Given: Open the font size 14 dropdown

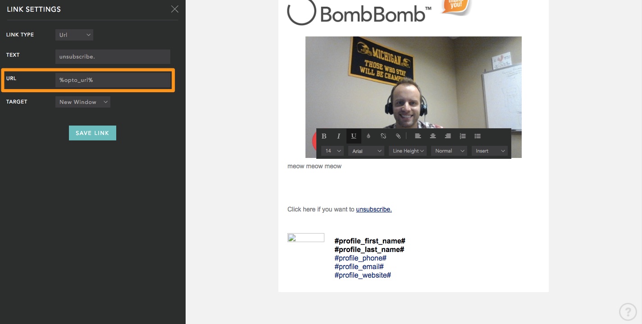Looking at the screenshot, I should coord(332,151).
